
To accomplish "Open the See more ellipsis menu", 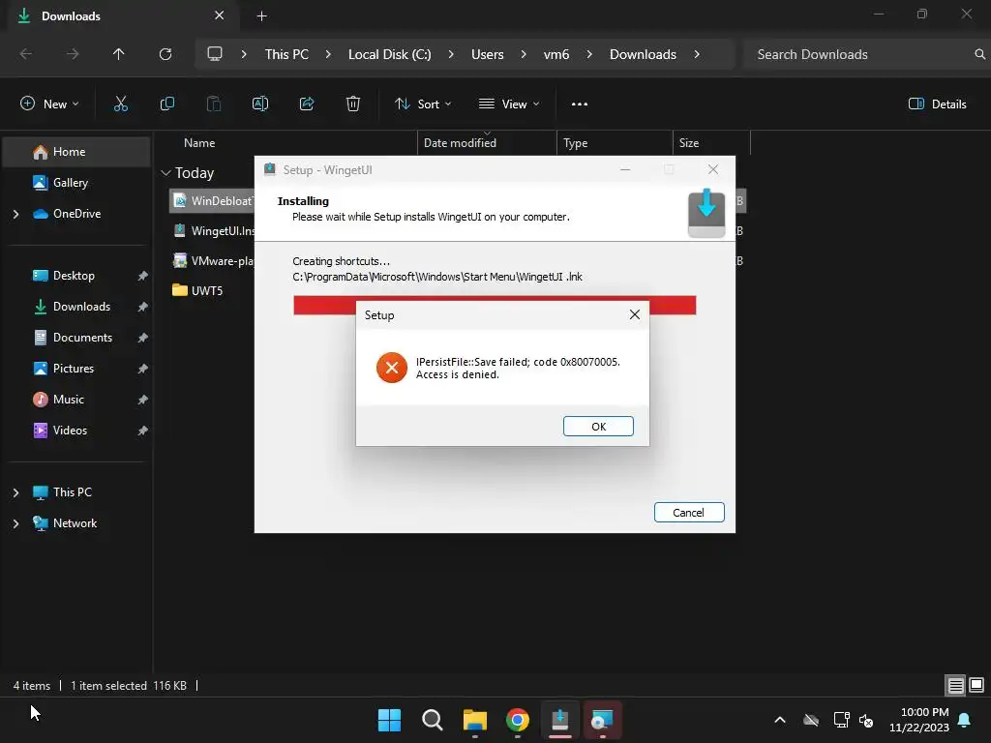I will (x=580, y=104).
